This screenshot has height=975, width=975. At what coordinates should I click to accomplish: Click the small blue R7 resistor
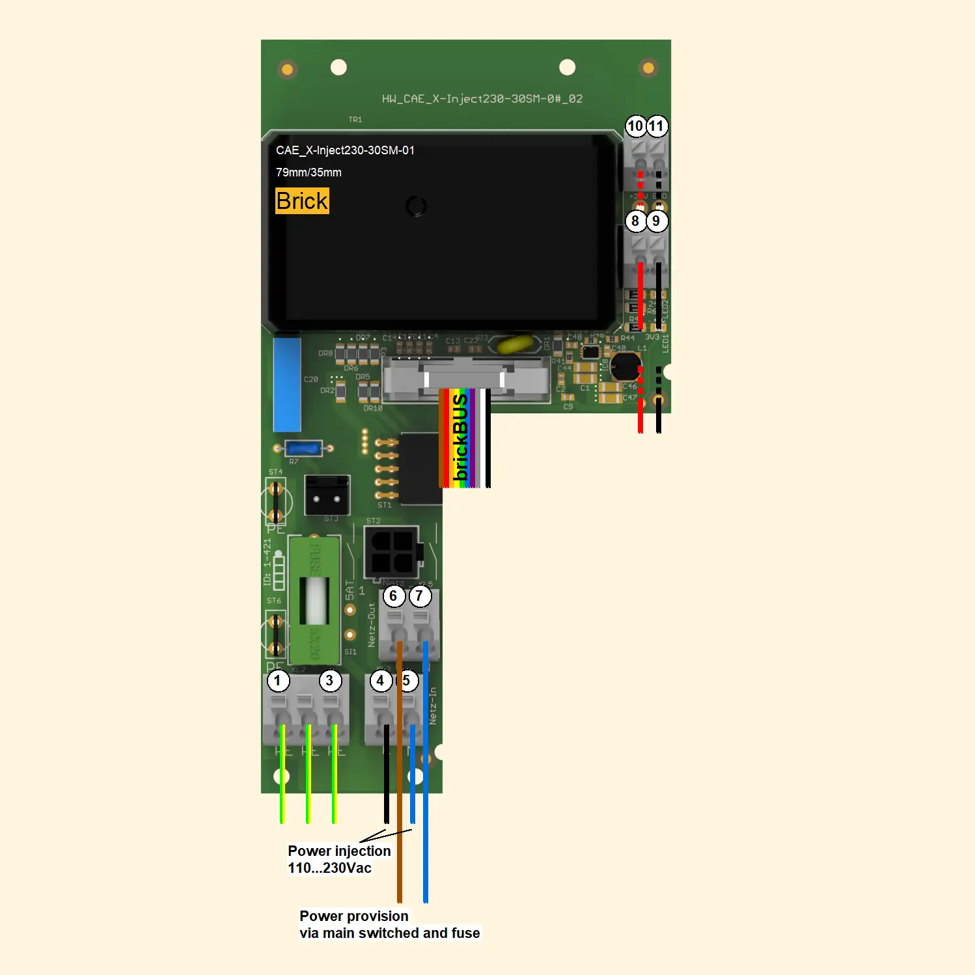(303, 448)
